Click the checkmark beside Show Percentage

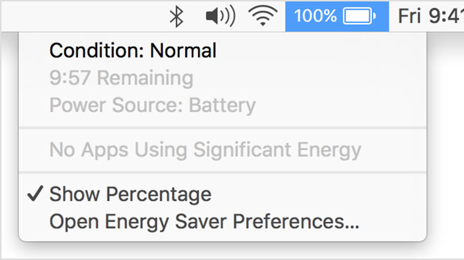(x=35, y=194)
